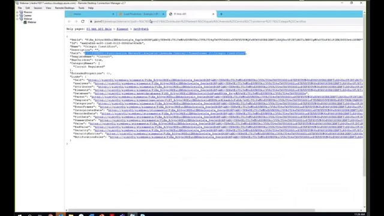Follow the "InterpolatedData" link URL
Viewport: 384px width, 216px height.
[235, 110]
